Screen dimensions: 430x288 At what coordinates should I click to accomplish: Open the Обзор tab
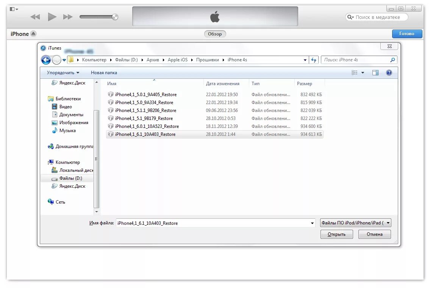[215, 34]
